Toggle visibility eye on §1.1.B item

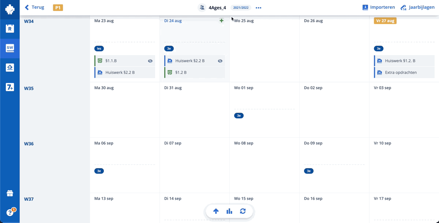(150, 61)
